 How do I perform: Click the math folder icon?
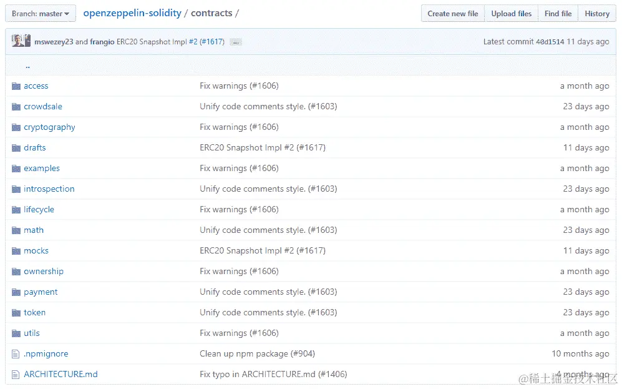coord(16,230)
